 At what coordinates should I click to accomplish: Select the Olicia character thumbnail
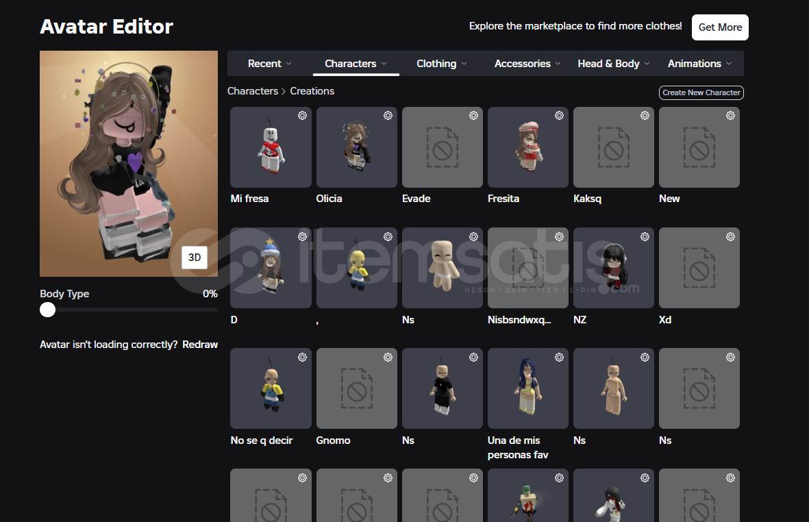(x=356, y=147)
